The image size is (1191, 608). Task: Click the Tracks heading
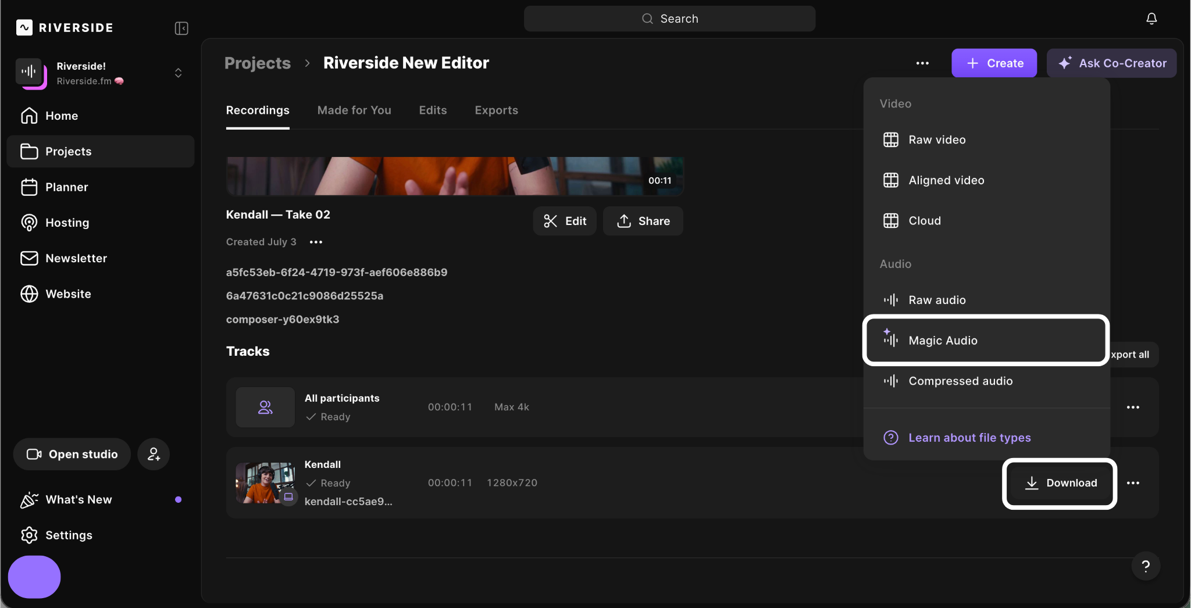248,351
